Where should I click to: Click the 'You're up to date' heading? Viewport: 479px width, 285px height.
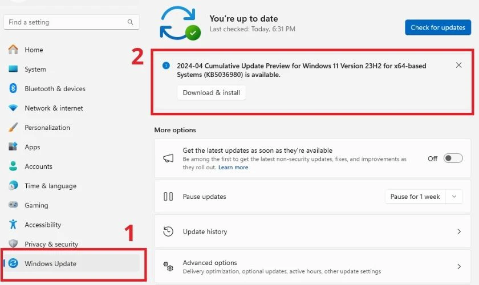(x=243, y=19)
